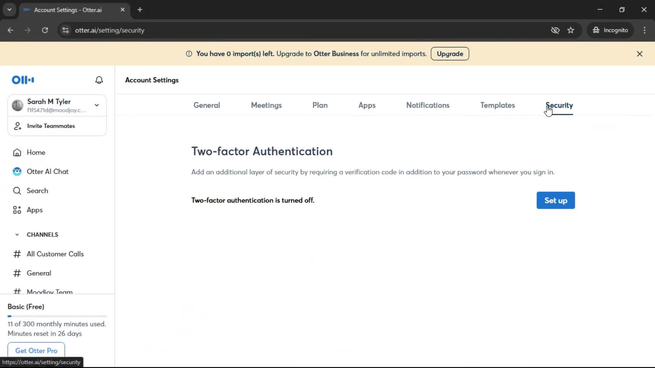Click the Sarah M Tyler profile avatar
Image resolution: width=655 pixels, height=368 pixels.
(x=17, y=106)
